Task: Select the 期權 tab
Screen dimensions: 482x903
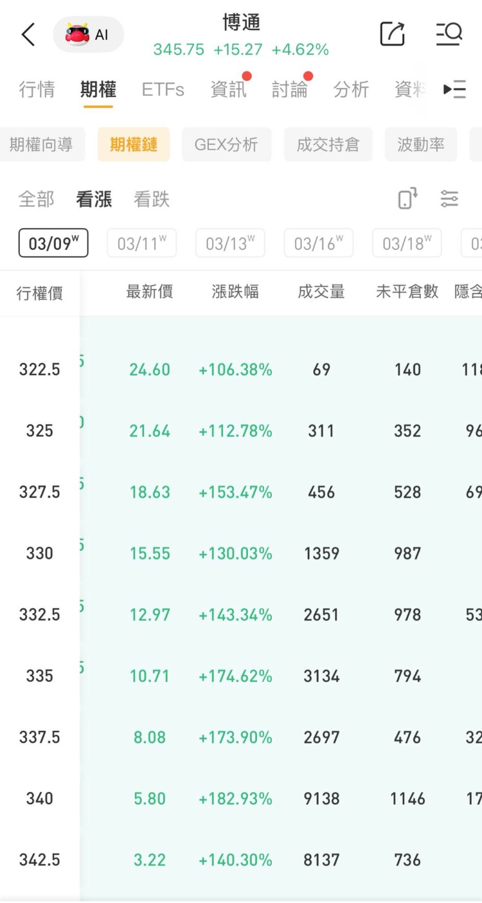Action: 98,89
